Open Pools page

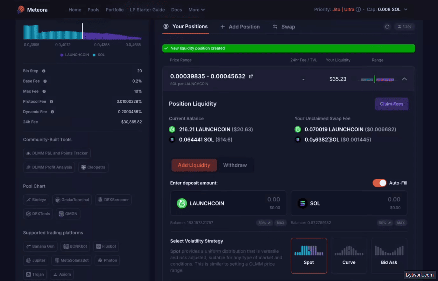coord(93,10)
